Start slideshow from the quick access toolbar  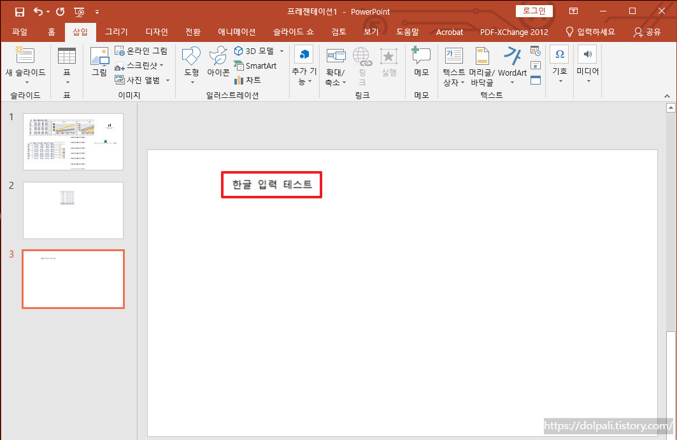coord(79,11)
